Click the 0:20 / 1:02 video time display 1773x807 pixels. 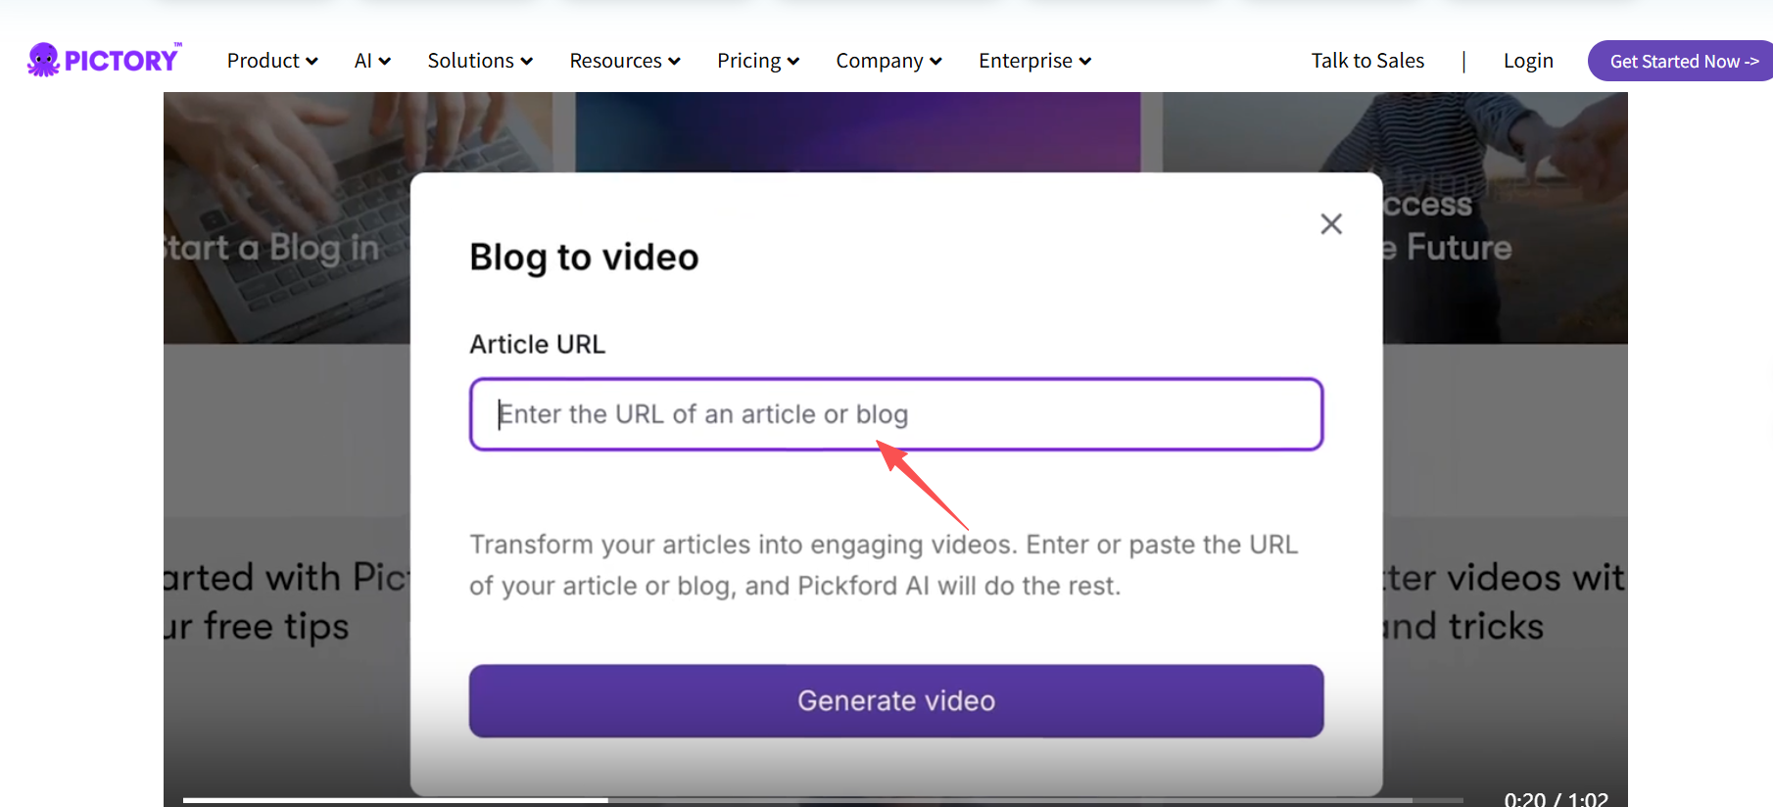click(x=1556, y=799)
